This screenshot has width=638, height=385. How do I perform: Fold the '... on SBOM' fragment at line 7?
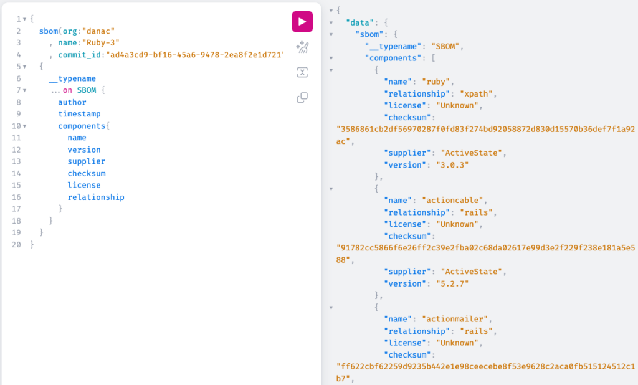[x=24, y=90]
